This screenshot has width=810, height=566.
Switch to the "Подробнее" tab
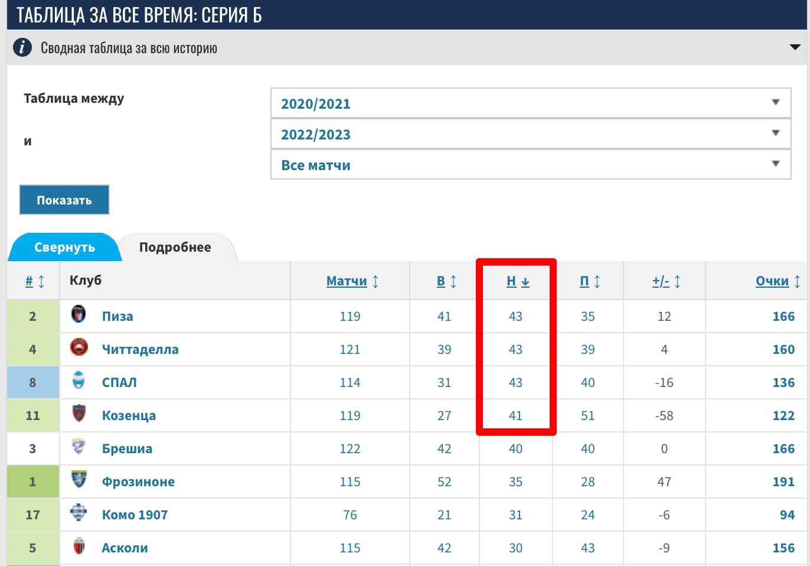[175, 248]
